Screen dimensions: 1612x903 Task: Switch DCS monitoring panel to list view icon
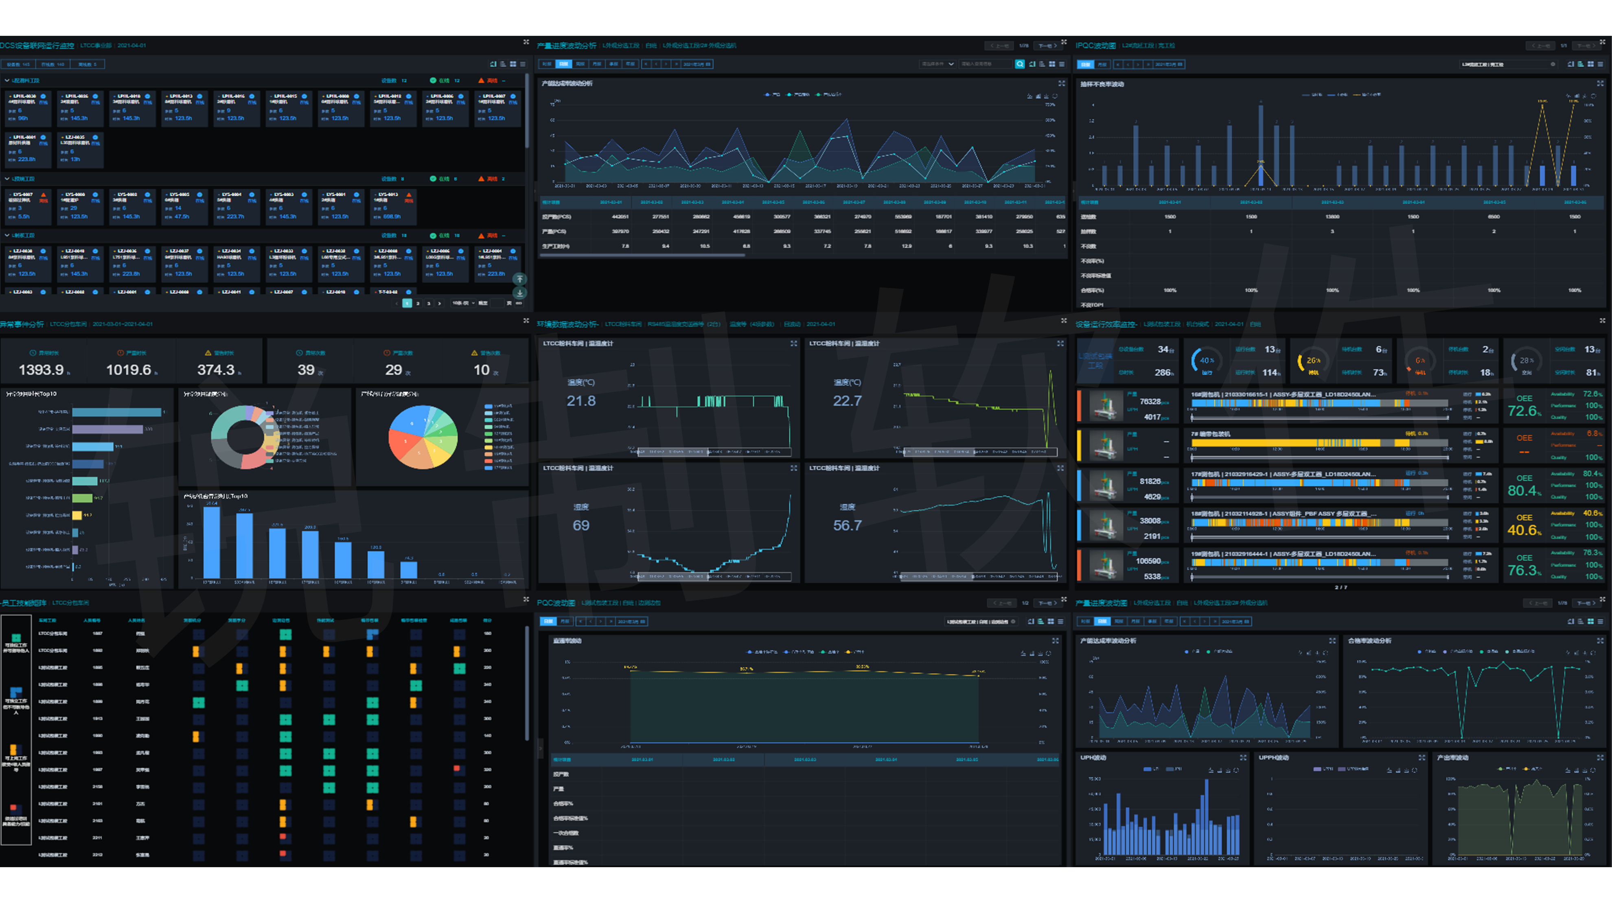523,64
